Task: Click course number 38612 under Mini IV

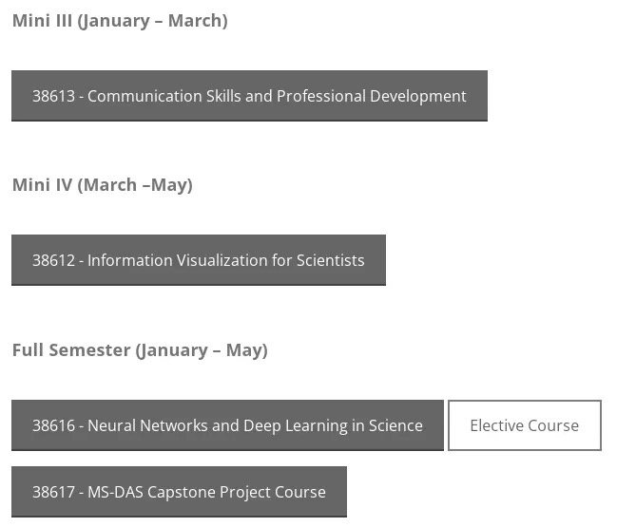Action: pyautogui.click(x=53, y=260)
